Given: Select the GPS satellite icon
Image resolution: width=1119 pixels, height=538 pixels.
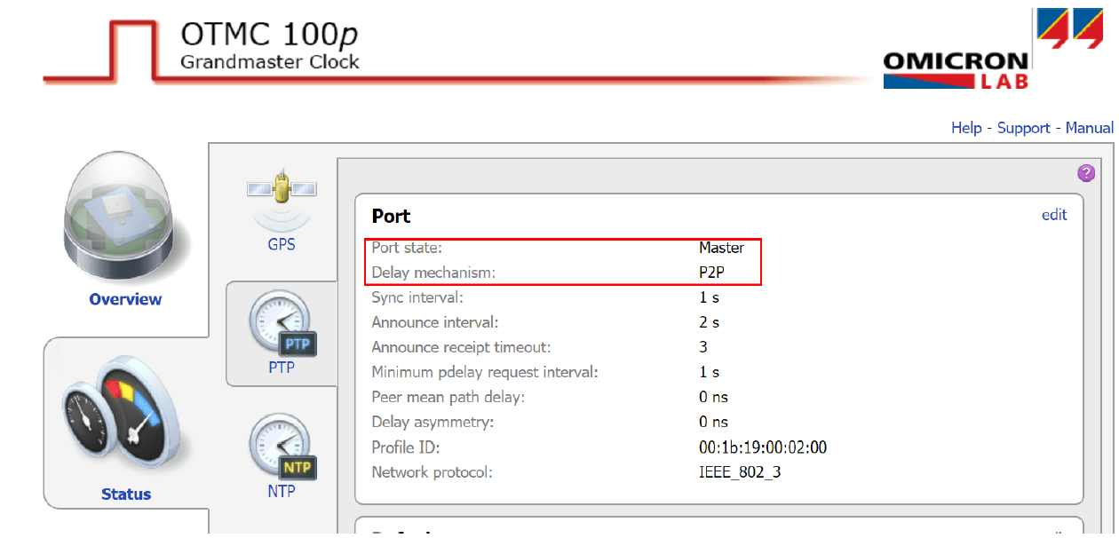Looking at the screenshot, I should coord(282,188).
